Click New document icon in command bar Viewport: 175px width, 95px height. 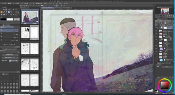point(24,6)
